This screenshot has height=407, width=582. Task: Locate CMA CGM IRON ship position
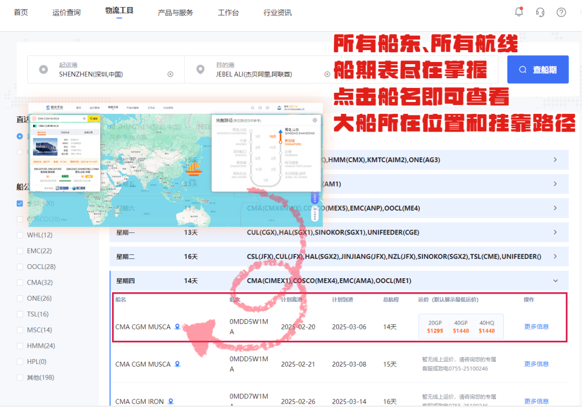171,402
